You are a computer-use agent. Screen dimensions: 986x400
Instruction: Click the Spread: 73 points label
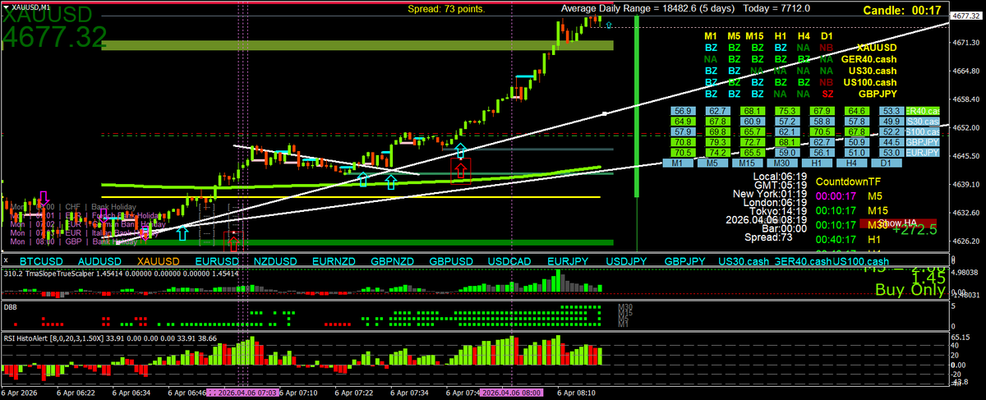coord(446,9)
